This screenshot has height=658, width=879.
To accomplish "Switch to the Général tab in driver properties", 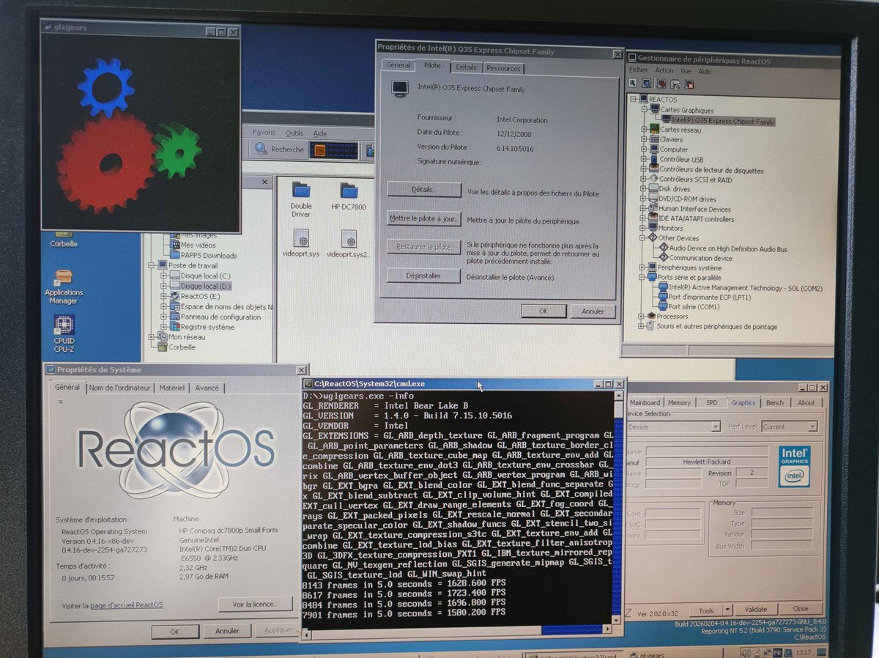I will (x=398, y=65).
